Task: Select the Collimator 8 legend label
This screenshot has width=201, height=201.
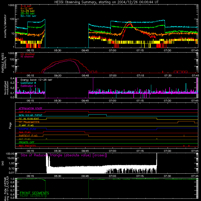Action: coord(28,83)
